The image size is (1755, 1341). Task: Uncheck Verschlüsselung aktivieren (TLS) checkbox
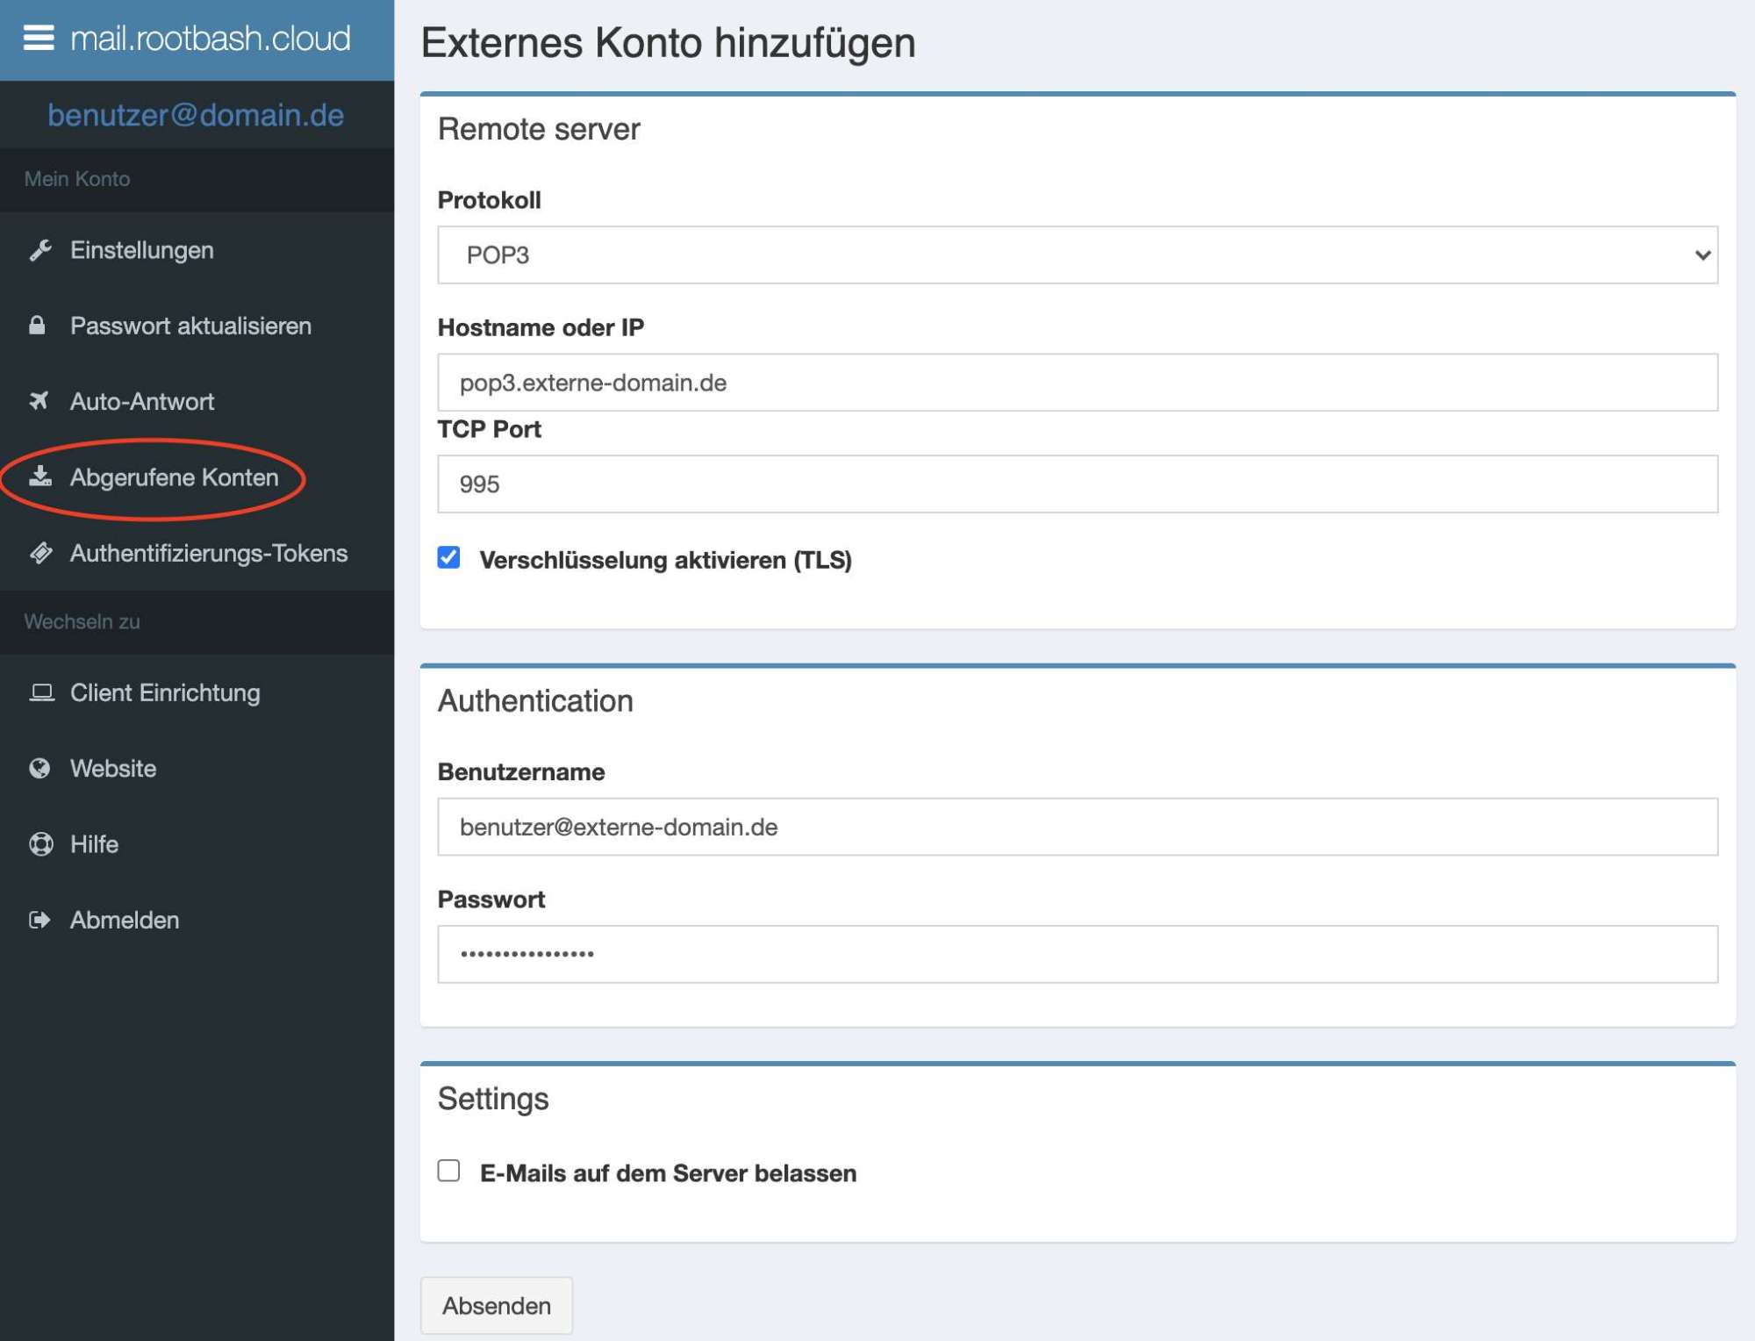[x=448, y=558]
